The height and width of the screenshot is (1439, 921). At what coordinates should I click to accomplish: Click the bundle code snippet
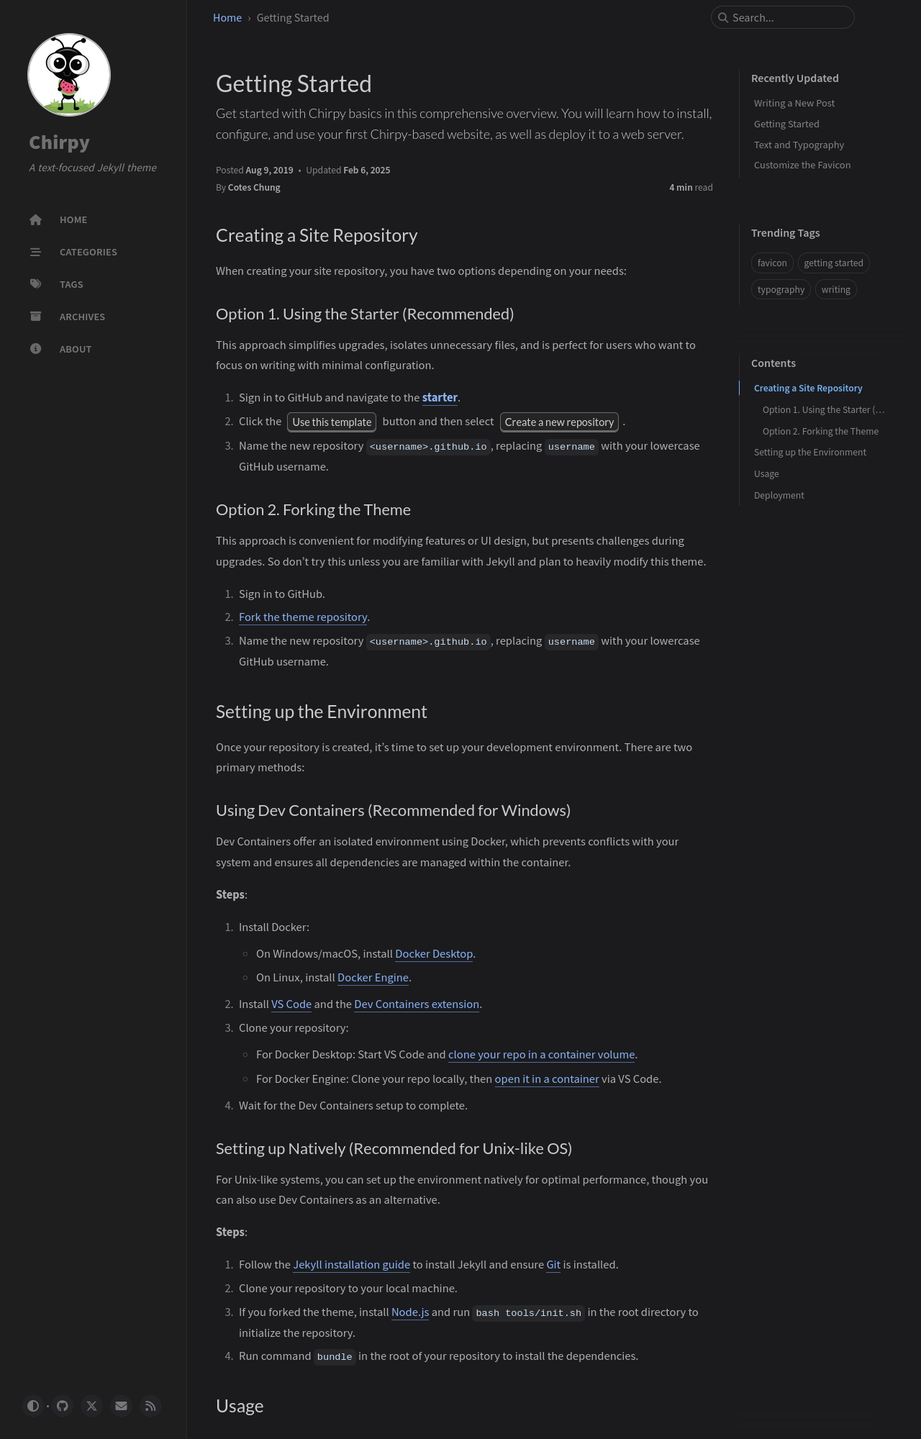[x=335, y=1357]
